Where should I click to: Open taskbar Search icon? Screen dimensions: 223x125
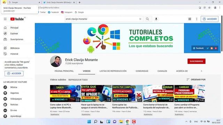(x=95, y=122)
